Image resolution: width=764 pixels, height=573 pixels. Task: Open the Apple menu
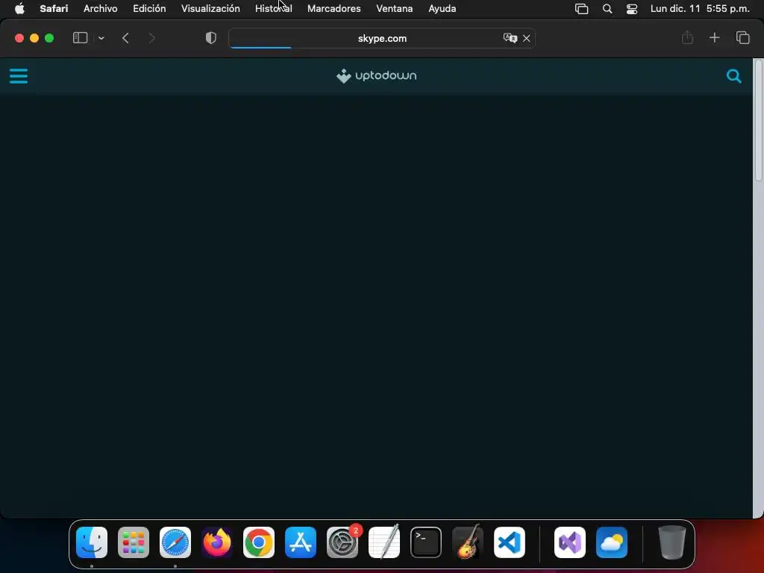[x=19, y=8]
